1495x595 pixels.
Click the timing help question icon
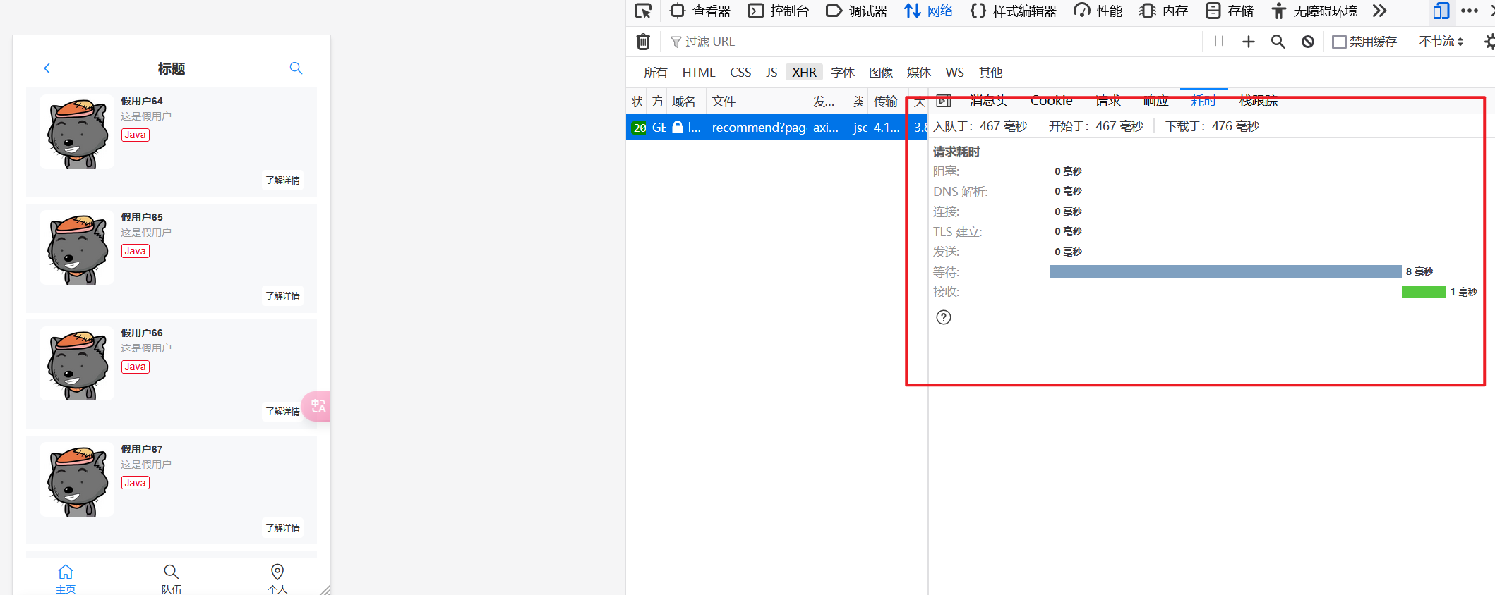coord(943,317)
